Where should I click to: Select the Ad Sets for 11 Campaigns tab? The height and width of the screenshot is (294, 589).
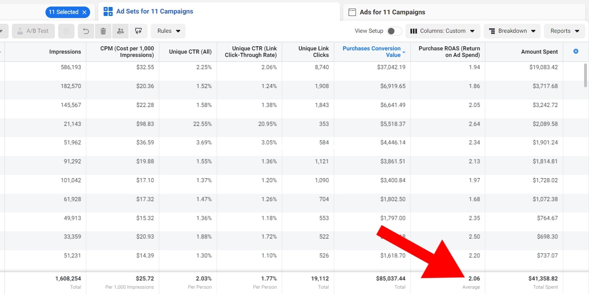tap(154, 11)
